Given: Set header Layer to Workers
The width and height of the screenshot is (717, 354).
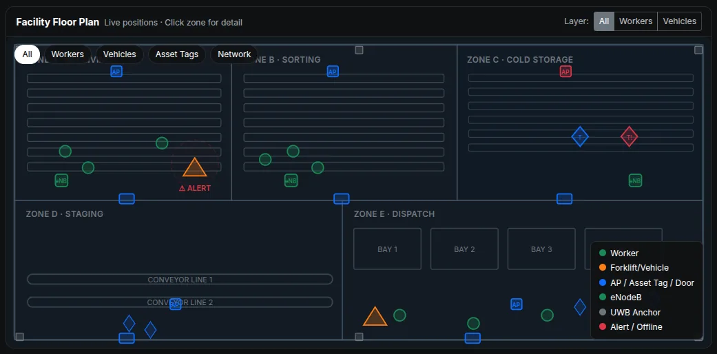Looking at the screenshot, I should point(636,21).
